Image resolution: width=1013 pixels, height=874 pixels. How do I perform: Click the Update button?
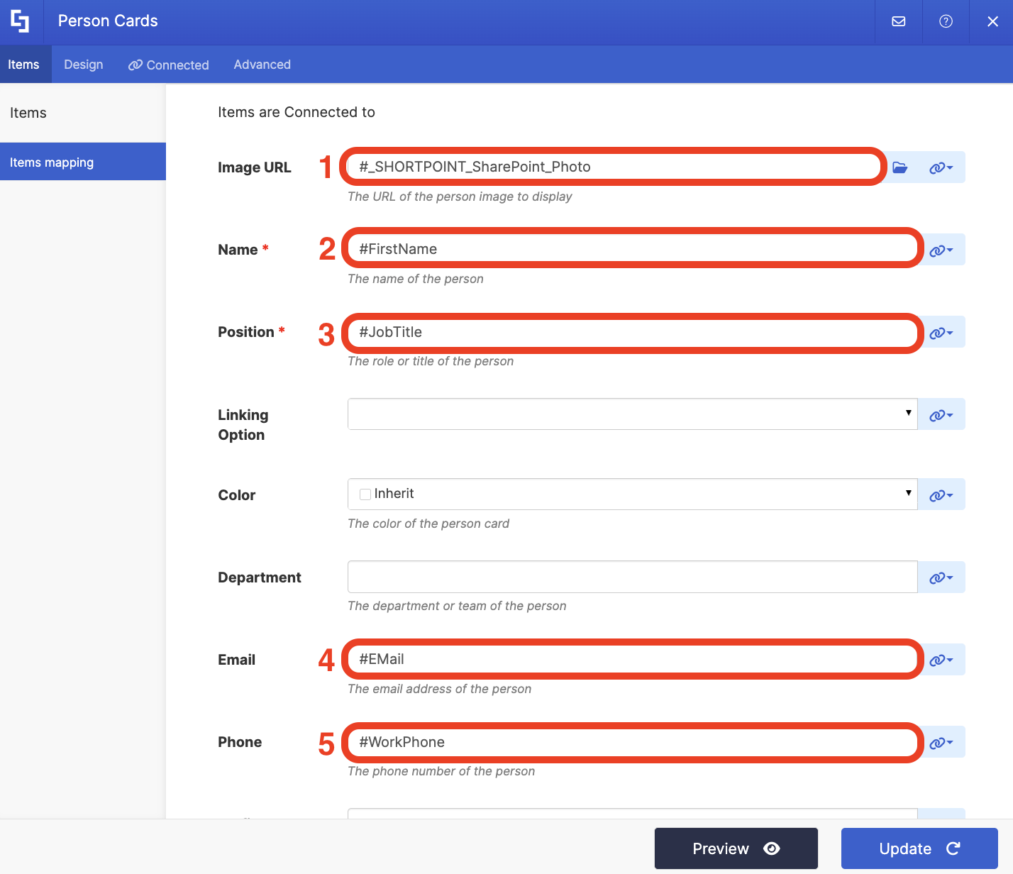click(x=919, y=848)
